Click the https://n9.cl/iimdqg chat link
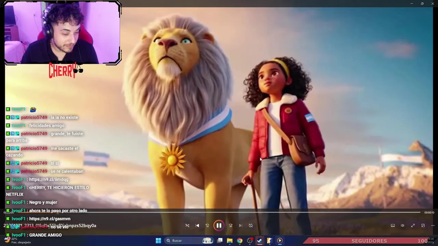Image resolution: width=438 pixels, height=246 pixels. pos(49,179)
